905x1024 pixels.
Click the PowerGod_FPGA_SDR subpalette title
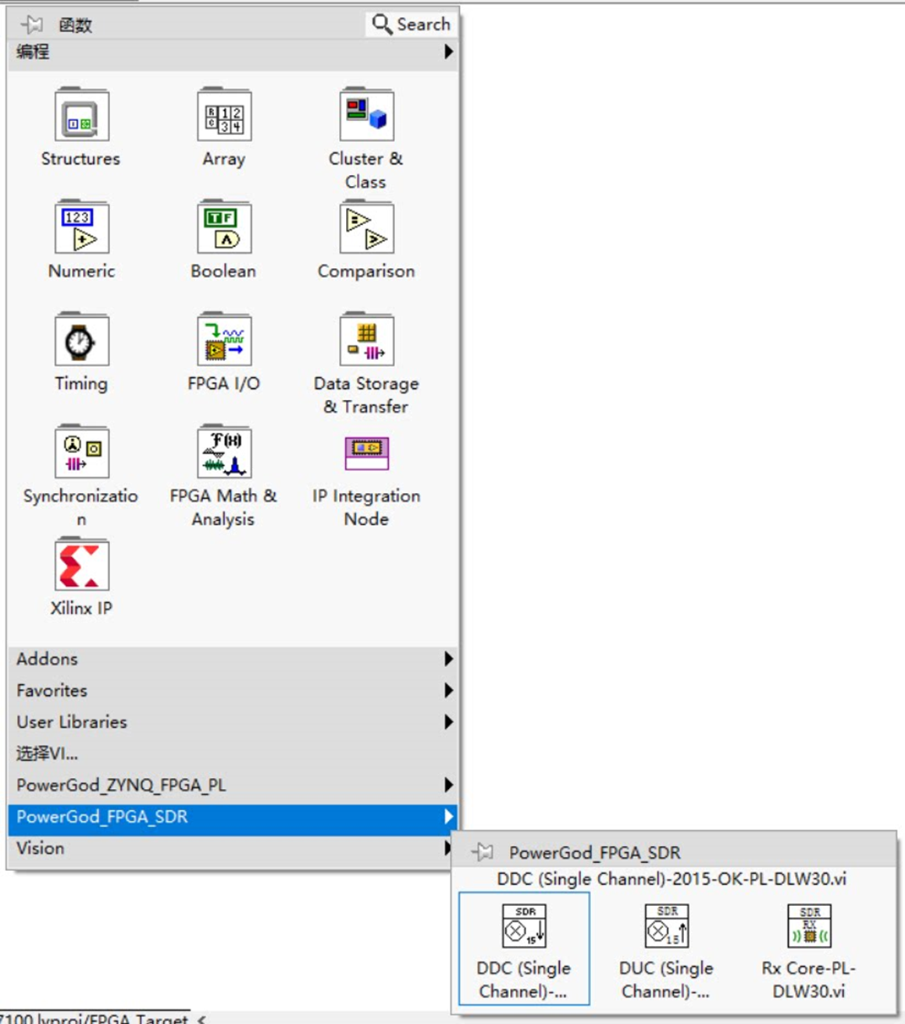(x=595, y=852)
